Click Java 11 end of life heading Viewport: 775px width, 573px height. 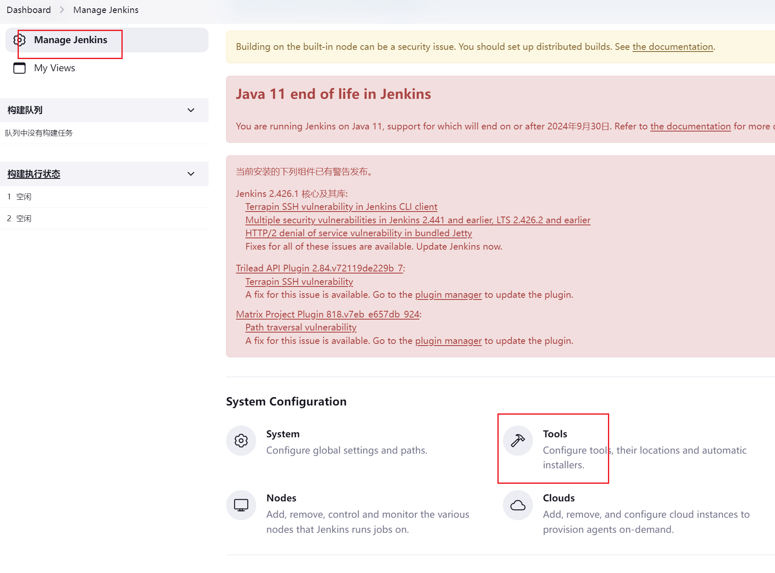(333, 94)
